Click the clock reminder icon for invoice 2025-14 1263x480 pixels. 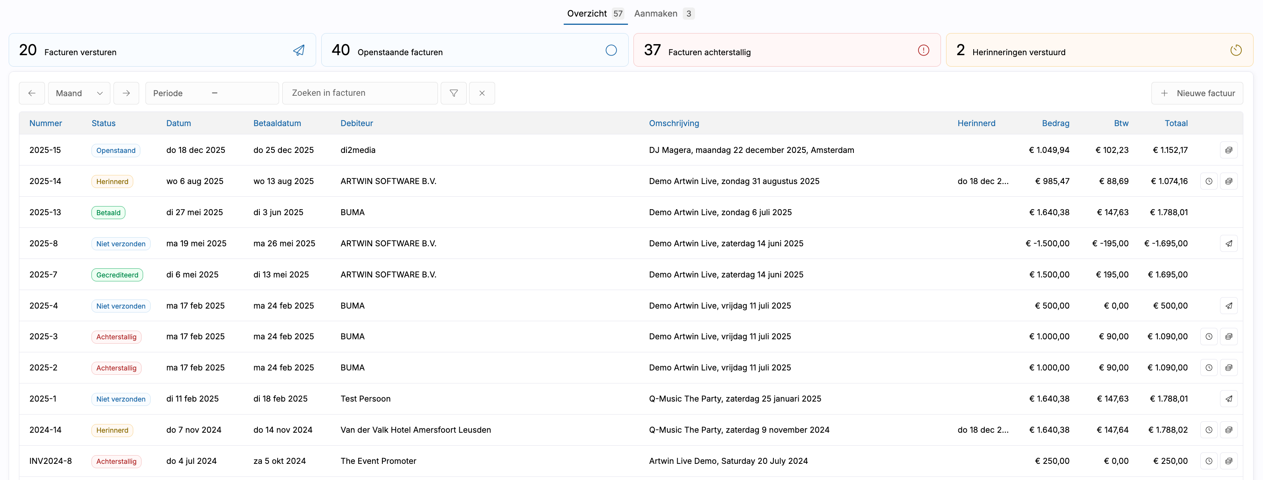click(1209, 181)
